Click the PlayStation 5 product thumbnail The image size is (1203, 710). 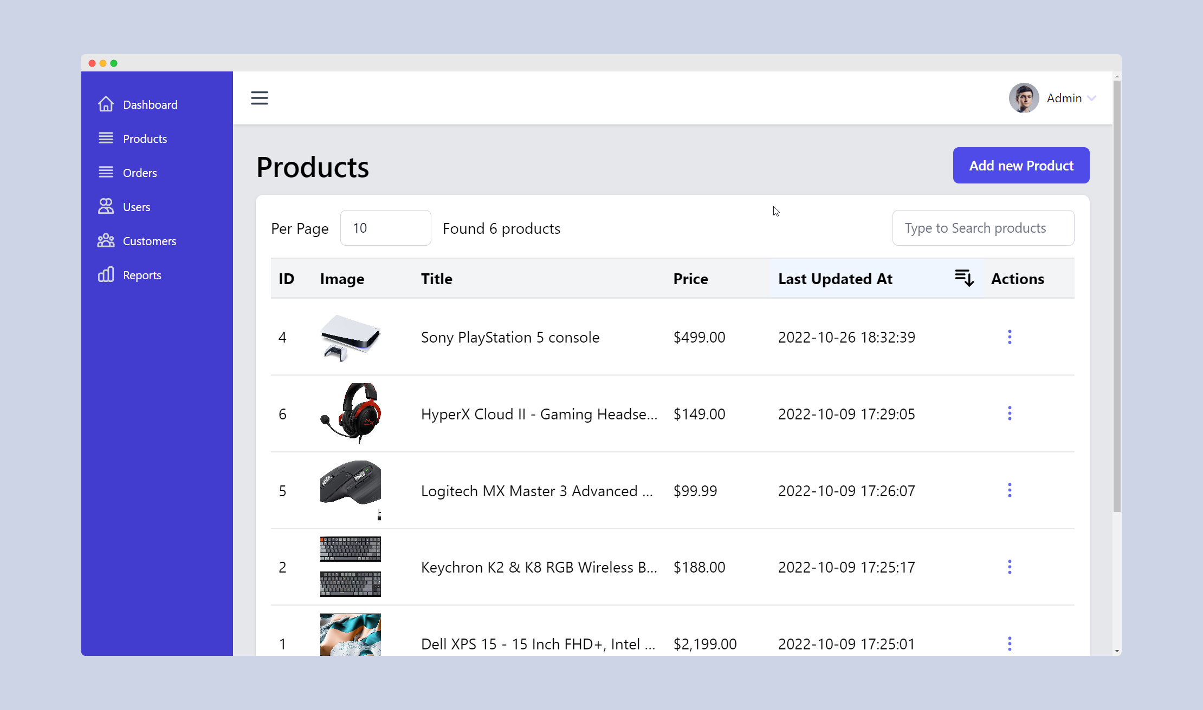[x=351, y=337]
